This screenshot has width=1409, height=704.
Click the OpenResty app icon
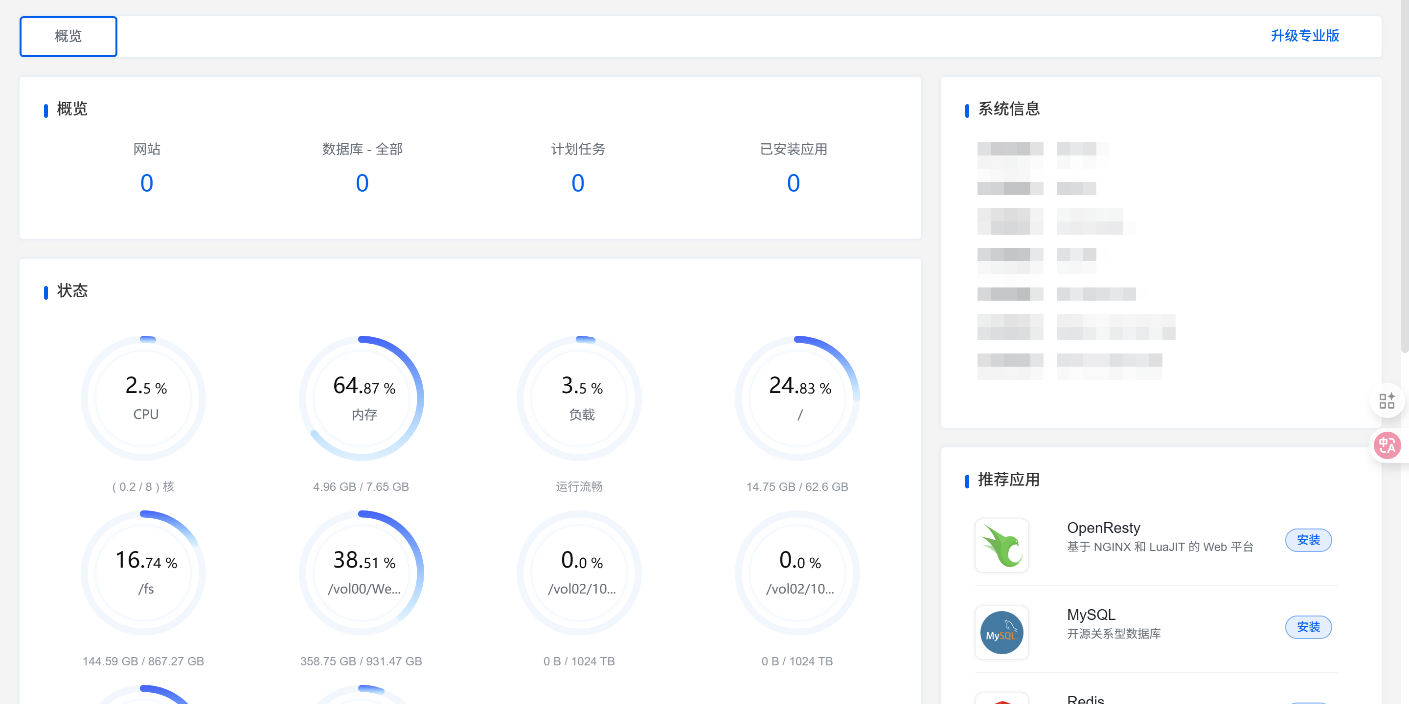pyautogui.click(x=1001, y=545)
